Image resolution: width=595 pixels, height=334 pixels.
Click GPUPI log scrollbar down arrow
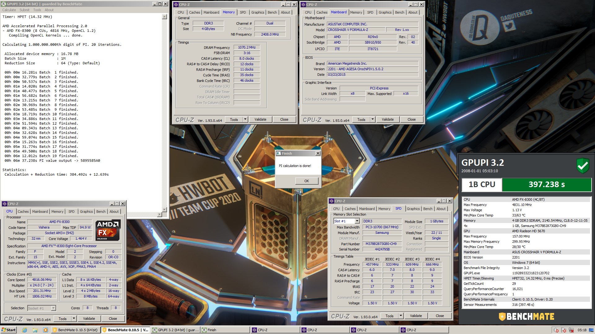point(165,209)
